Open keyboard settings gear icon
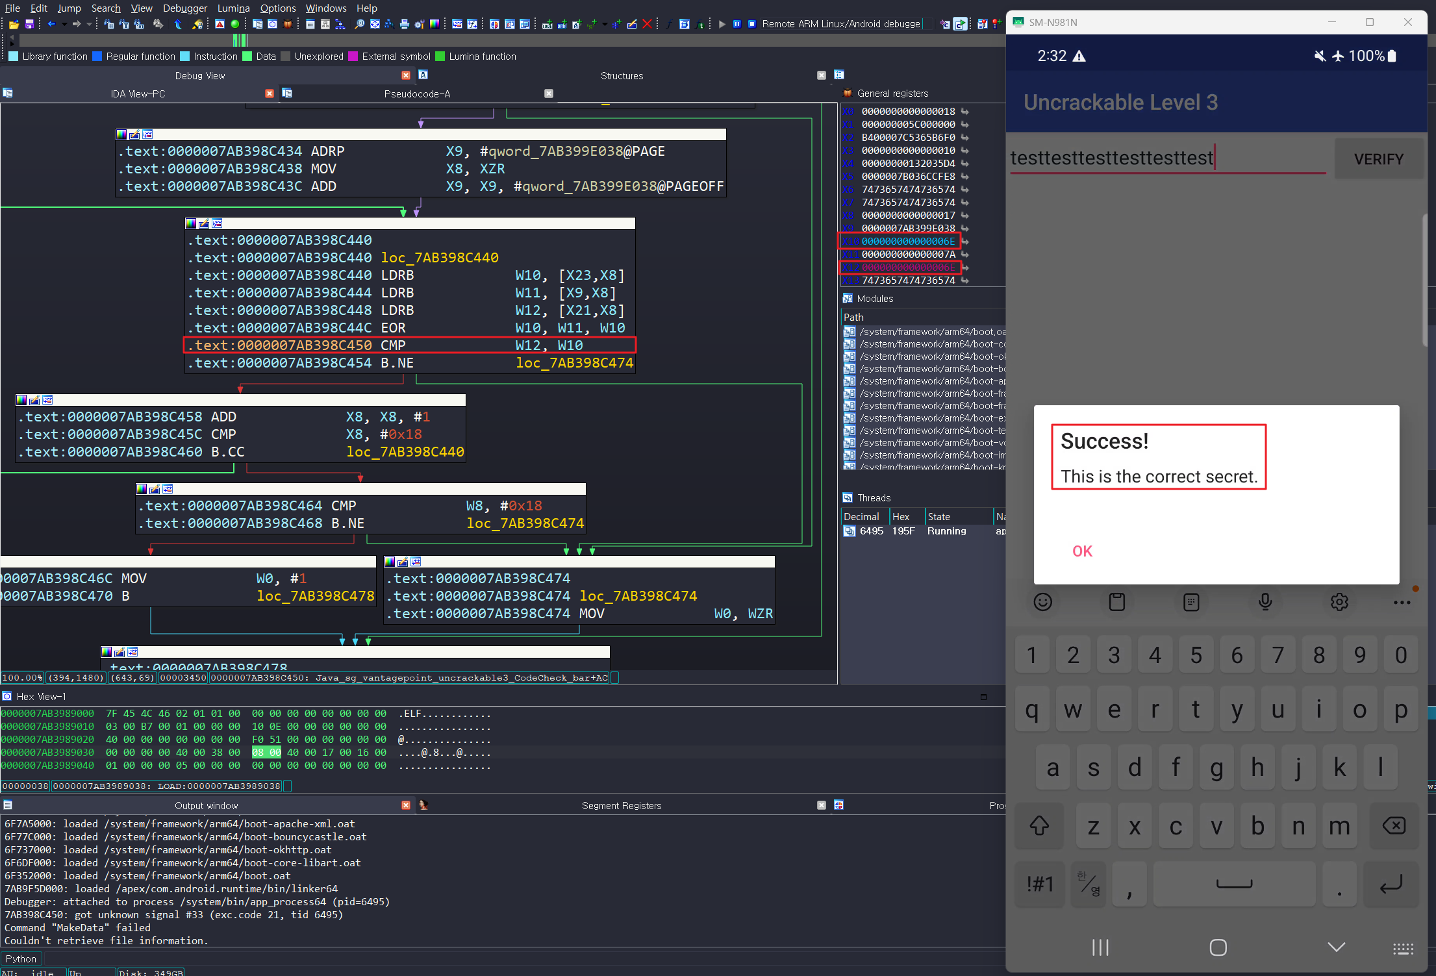1436x976 pixels. point(1339,602)
